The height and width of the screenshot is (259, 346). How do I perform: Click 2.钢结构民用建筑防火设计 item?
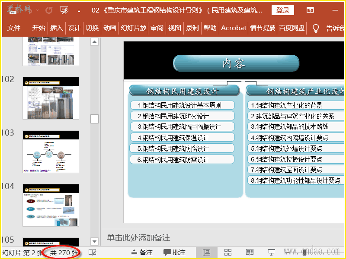point(182,116)
